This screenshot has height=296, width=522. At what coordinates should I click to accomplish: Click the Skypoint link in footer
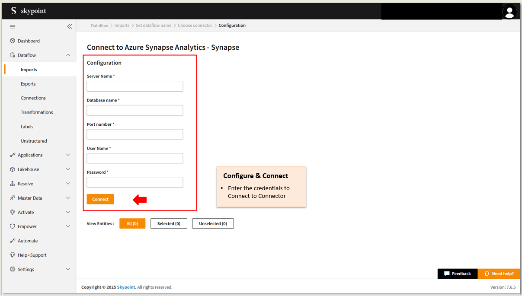[x=126, y=287]
